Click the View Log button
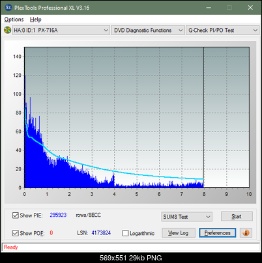262x263 pixels. (x=179, y=233)
